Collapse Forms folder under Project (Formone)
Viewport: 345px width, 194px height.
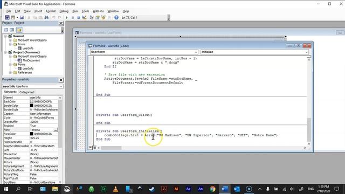point(10,65)
